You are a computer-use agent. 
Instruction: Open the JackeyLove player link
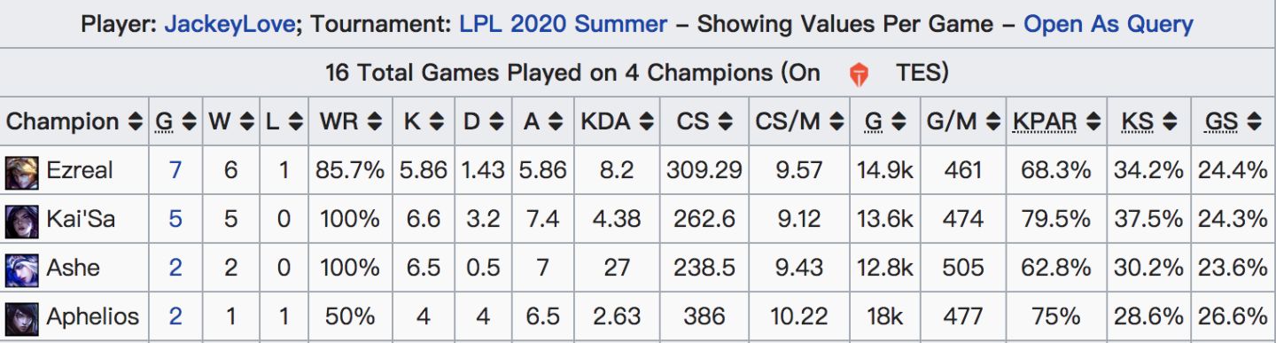pyautogui.click(x=230, y=24)
